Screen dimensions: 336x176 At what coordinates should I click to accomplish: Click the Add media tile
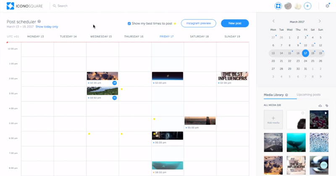(273, 120)
